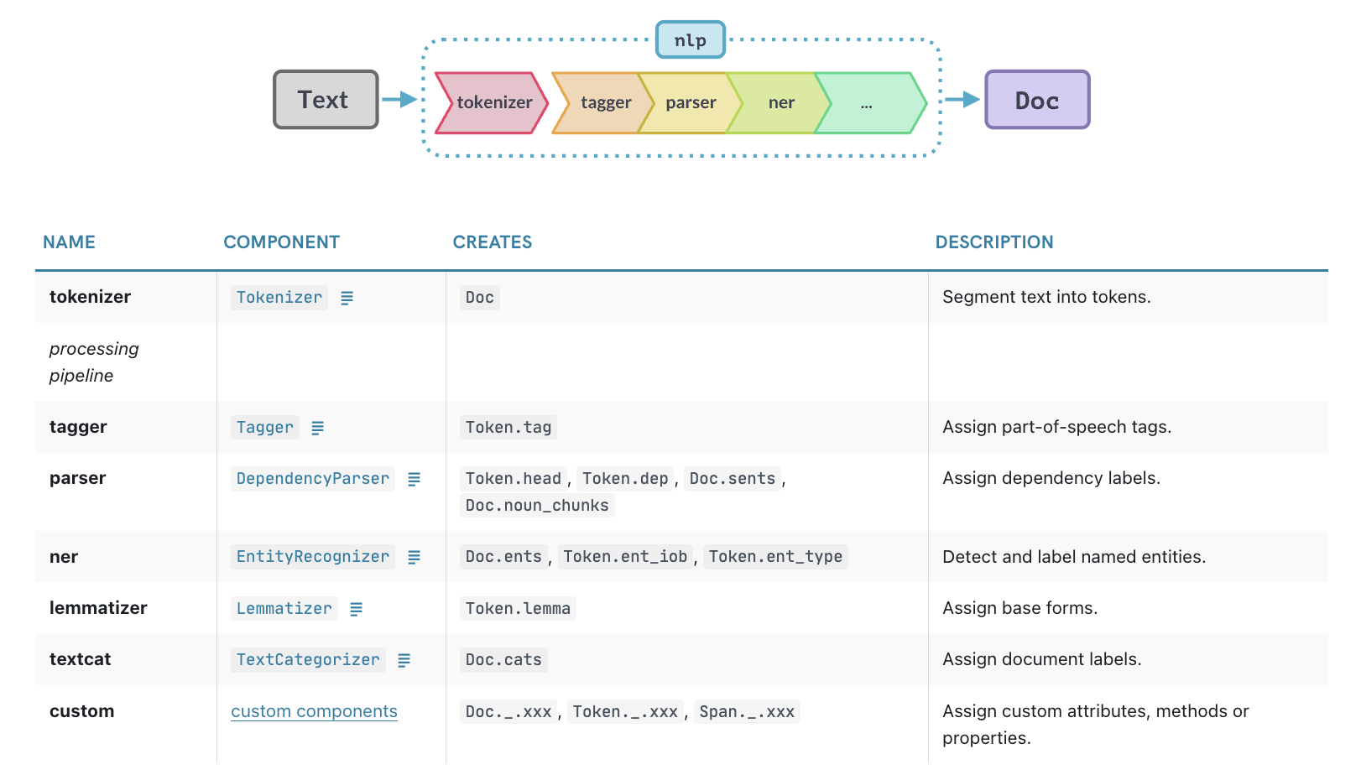Click the source icon next to TextCategorizer

[x=404, y=660]
